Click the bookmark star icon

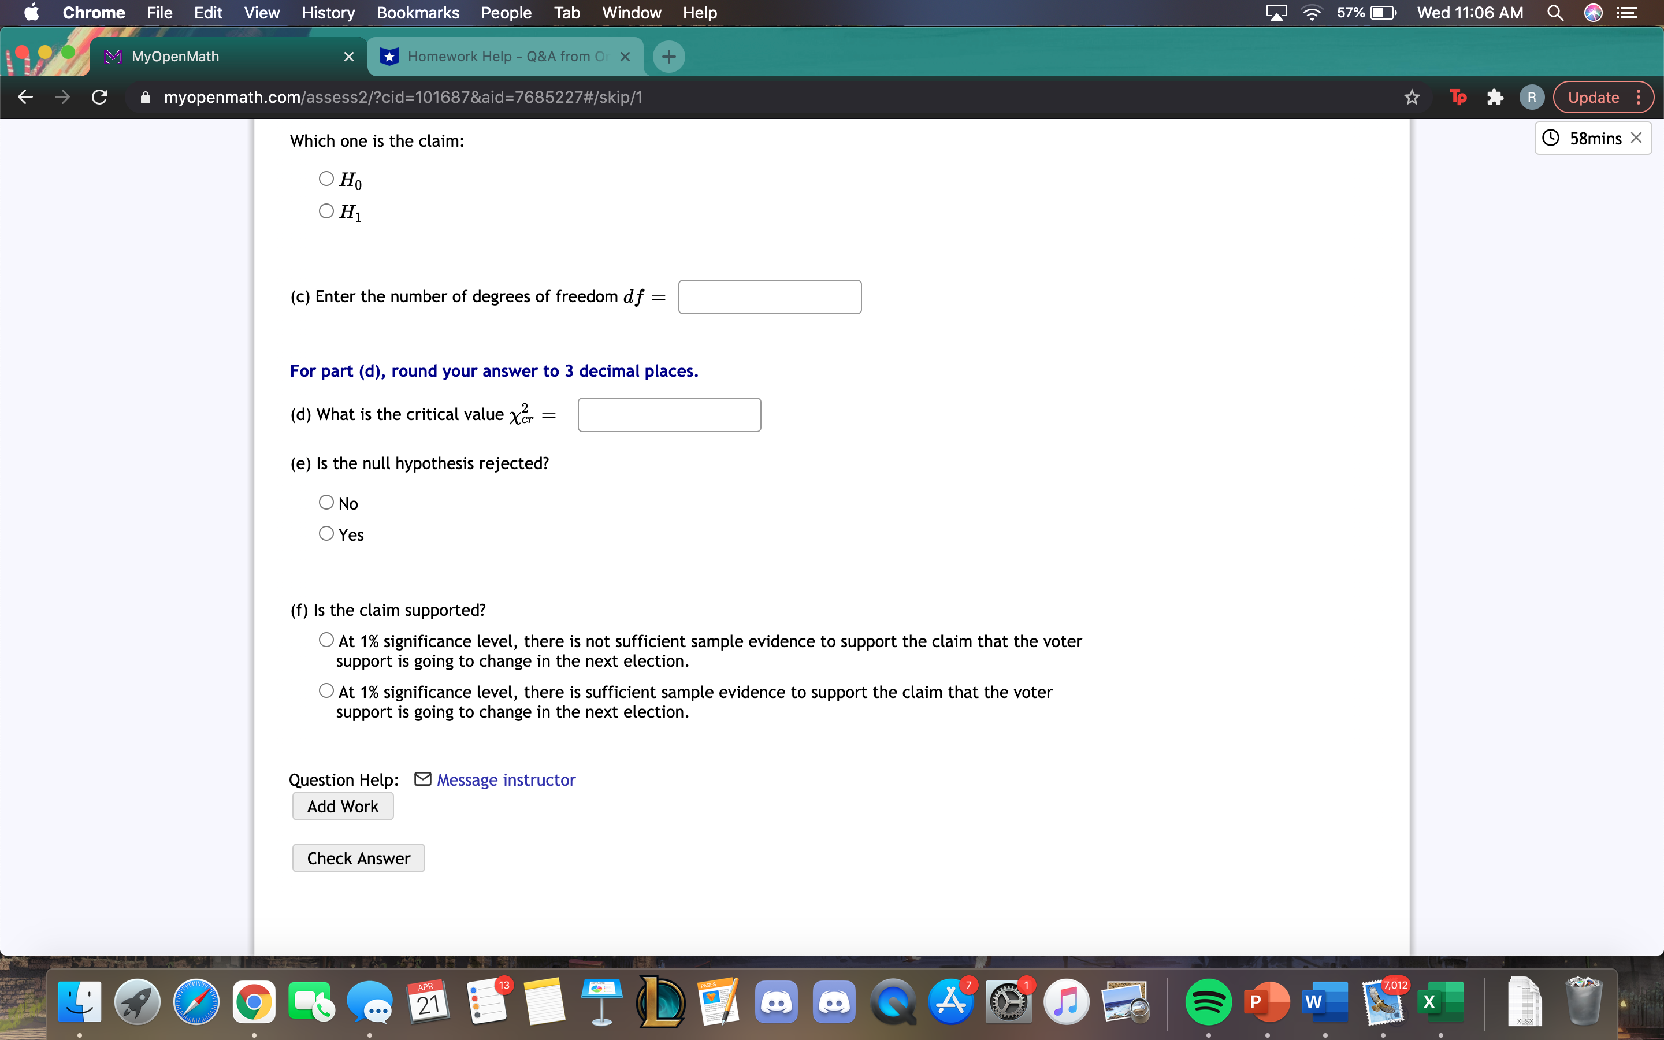[1412, 97]
